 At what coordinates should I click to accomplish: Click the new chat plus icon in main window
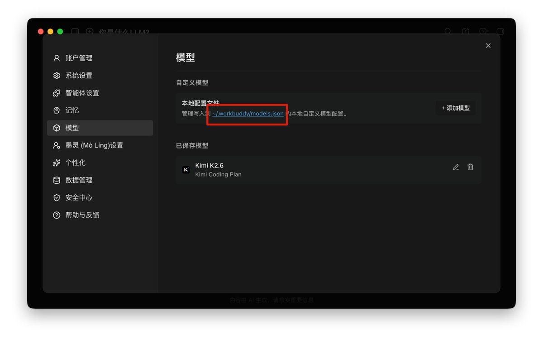coord(90,32)
